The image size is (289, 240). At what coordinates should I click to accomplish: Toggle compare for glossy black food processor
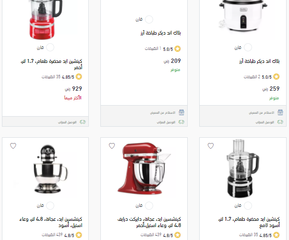tap(248, 205)
